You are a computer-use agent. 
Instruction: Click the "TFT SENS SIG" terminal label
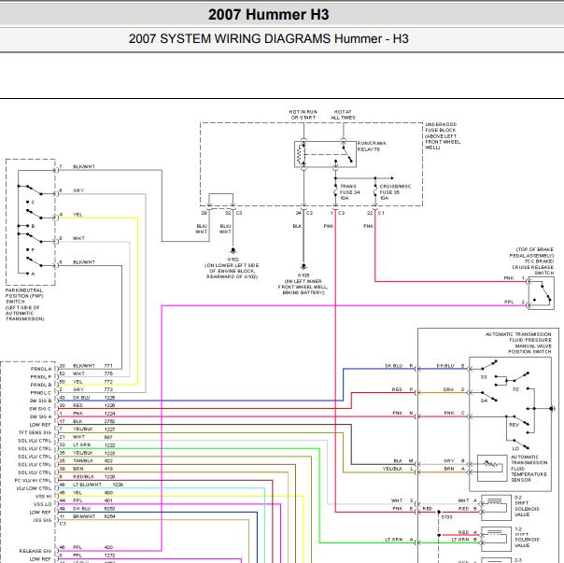[x=35, y=432]
